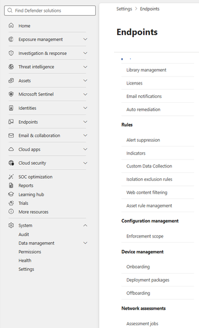Expand the Assets chevron

(85, 81)
